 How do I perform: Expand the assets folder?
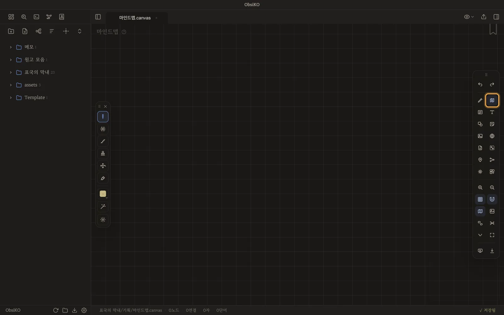click(11, 85)
